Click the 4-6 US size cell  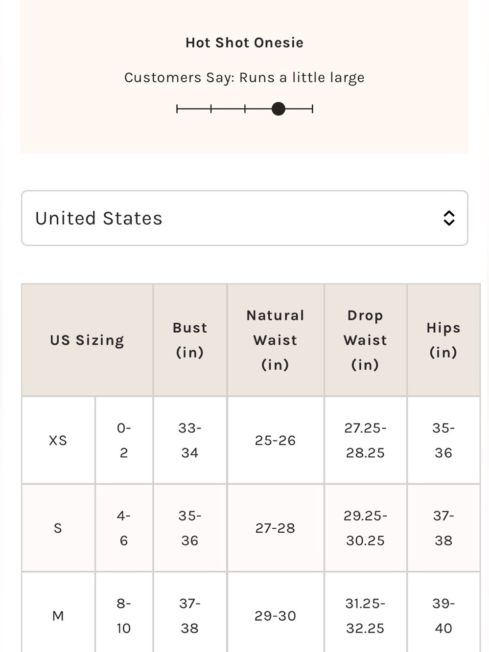point(124,528)
